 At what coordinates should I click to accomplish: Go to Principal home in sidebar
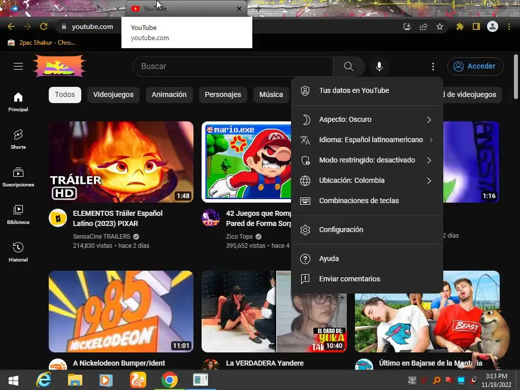coord(18,102)
